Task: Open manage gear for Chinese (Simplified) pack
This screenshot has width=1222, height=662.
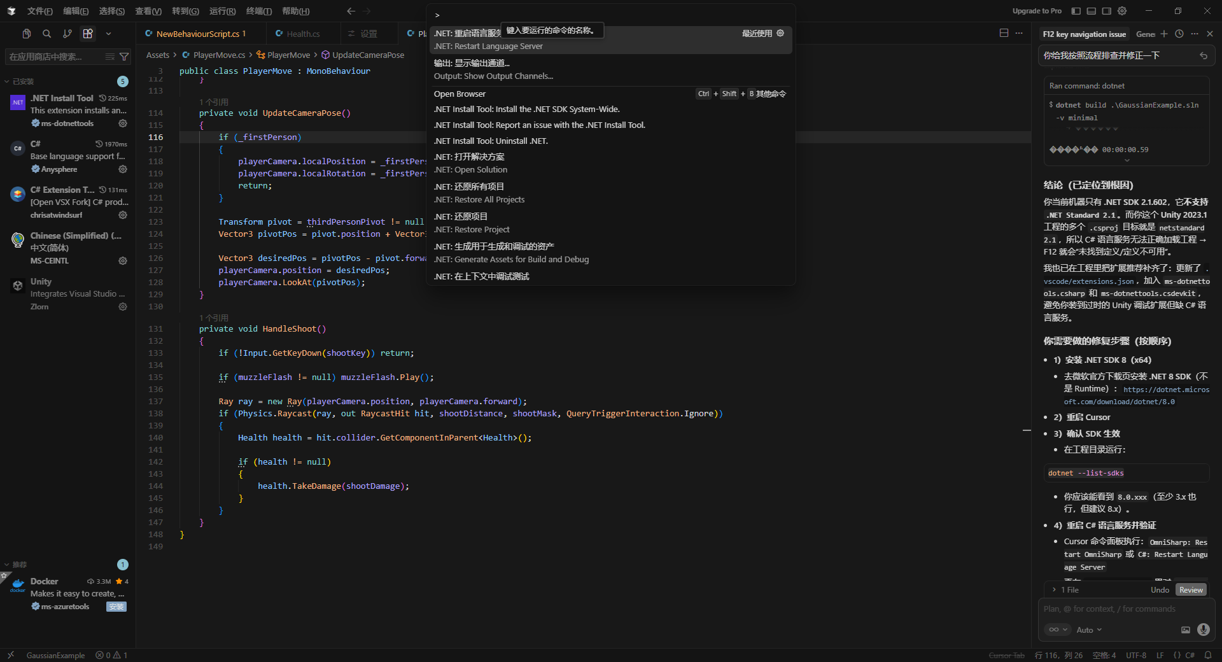Action: pos(123,261)
